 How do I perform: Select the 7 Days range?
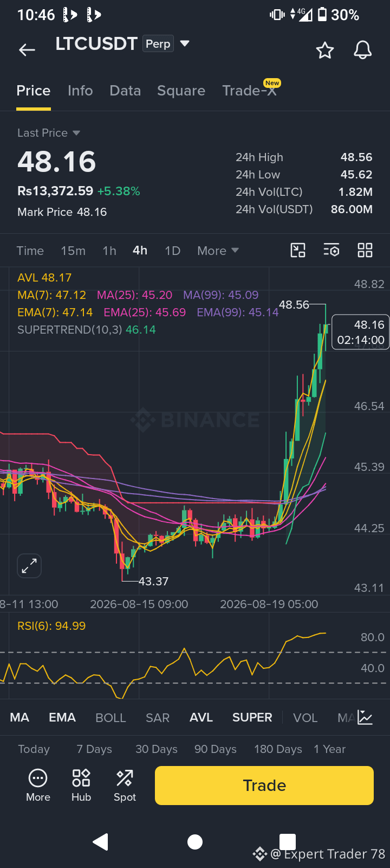pyautogui.click(x=94, y=749)
